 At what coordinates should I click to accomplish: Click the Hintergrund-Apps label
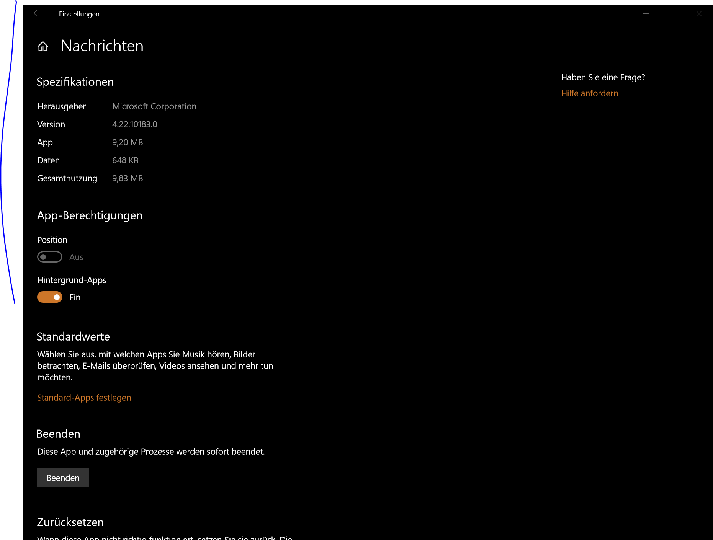click(72, 280)
